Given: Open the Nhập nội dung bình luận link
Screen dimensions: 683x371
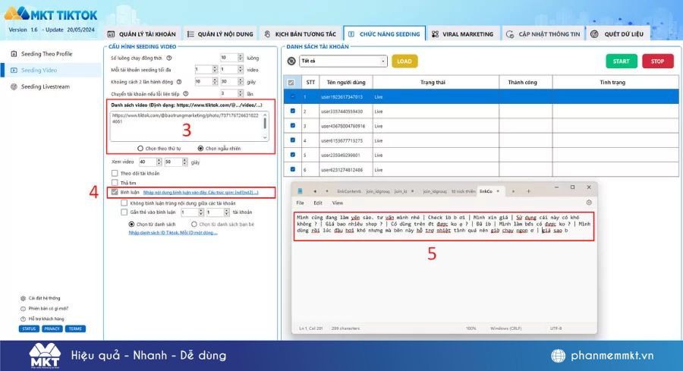Looking at the screenshot, I should [200, 192].
